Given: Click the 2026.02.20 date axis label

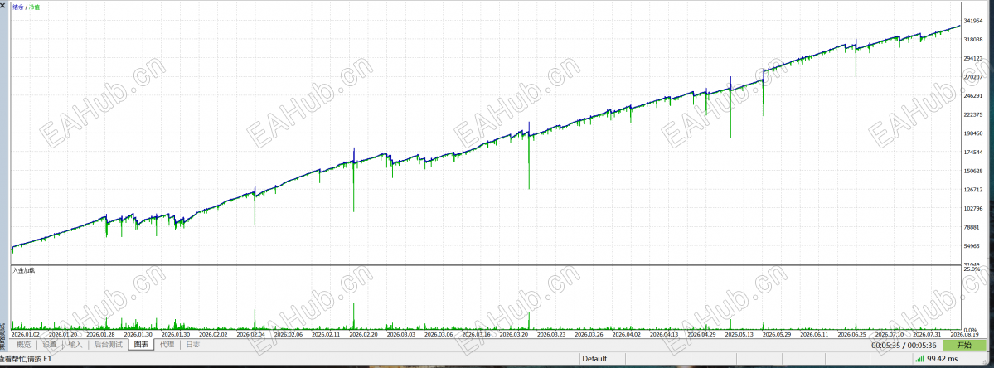Looking at the screenshot, I should [x=363, y=334].
